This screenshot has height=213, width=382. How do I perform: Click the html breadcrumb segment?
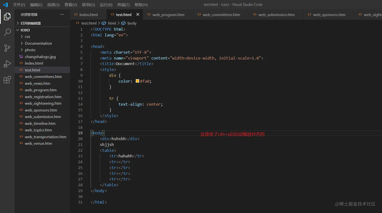coord(112,23)
